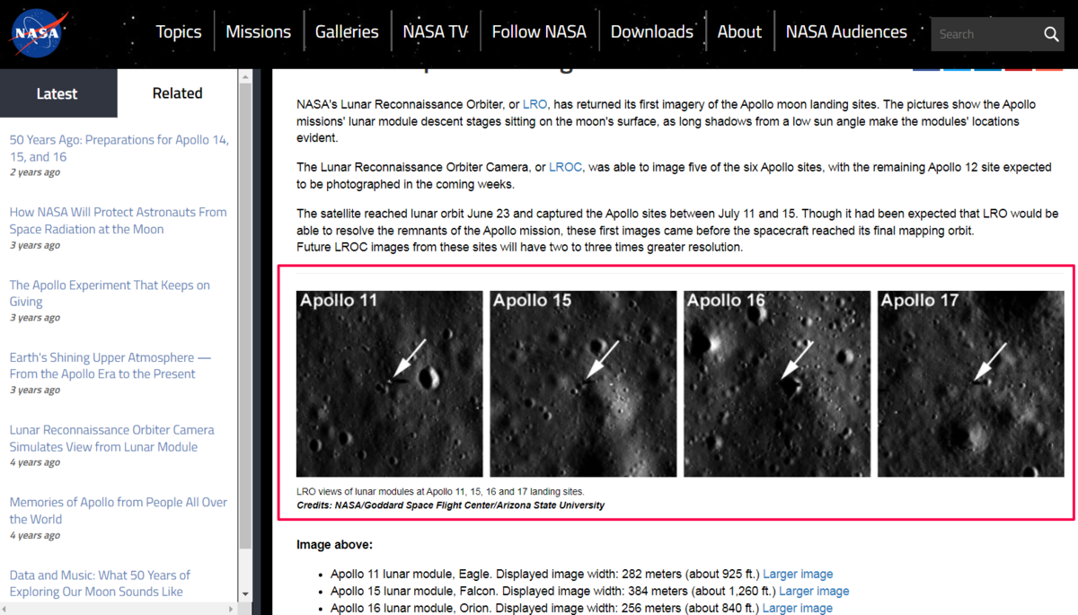
Task: Click the Apollo 16 landing site image
Action: 777,383
